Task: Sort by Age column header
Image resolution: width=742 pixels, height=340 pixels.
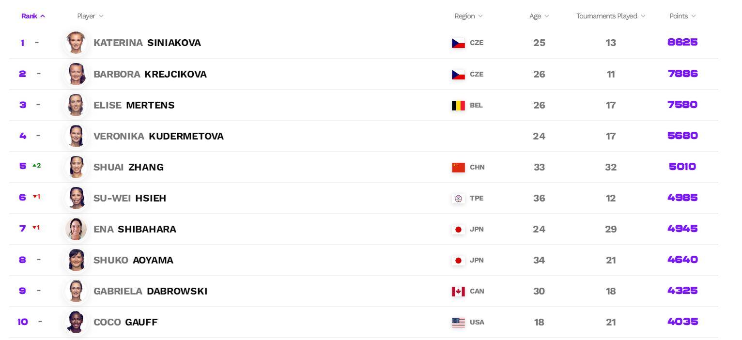Action: point(539,16)
